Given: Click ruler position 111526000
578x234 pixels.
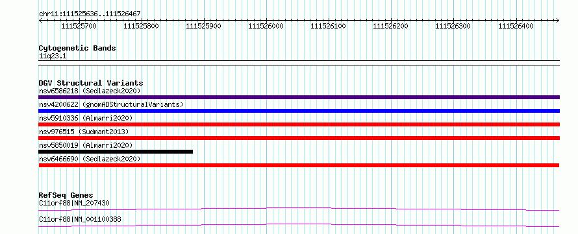Looking at the screenshot, I should 266,26.
